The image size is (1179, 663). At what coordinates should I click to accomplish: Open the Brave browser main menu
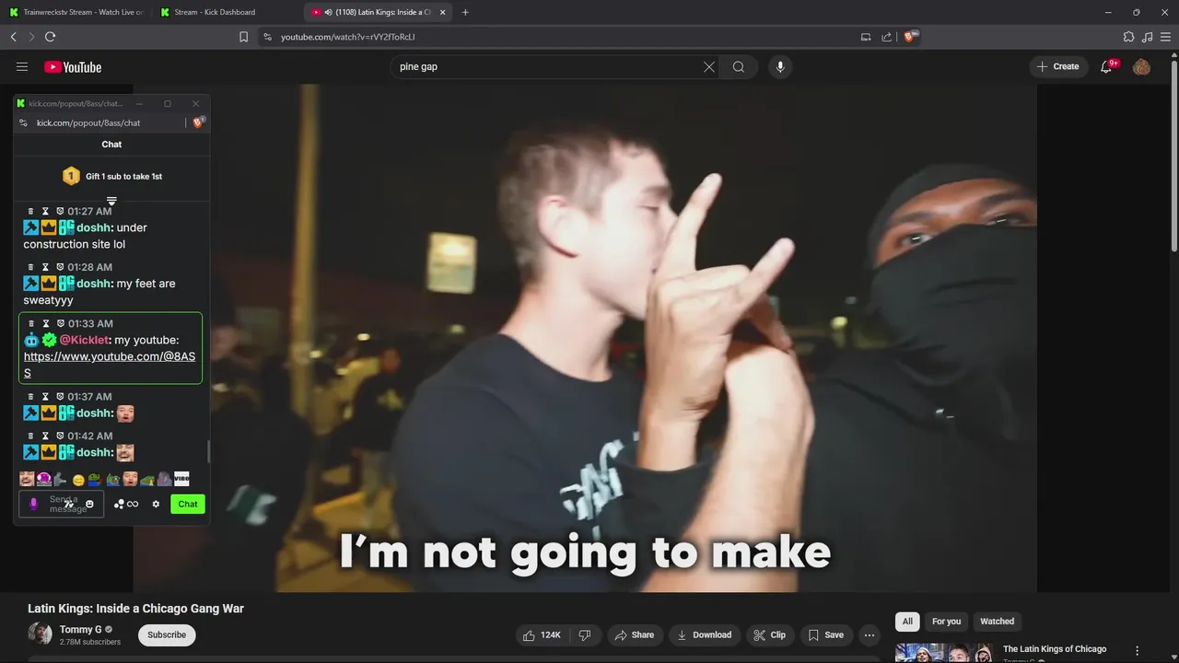pos(1166,37)
